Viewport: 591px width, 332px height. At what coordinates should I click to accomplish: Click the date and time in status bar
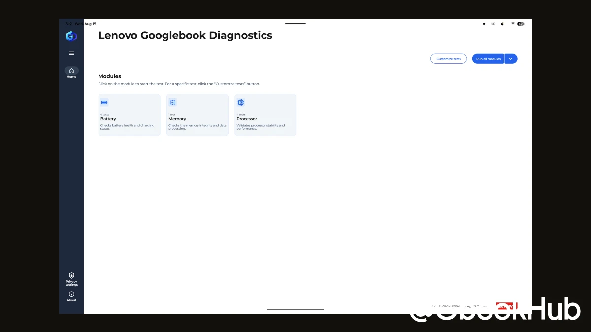click(x=81, y=24)
